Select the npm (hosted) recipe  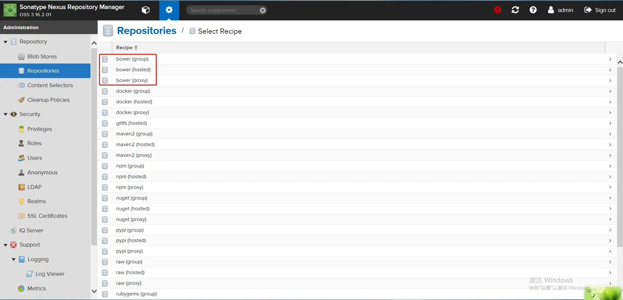(357, 177)
